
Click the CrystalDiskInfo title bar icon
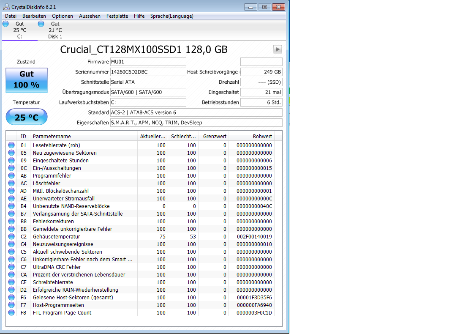(x=6, y=7)
